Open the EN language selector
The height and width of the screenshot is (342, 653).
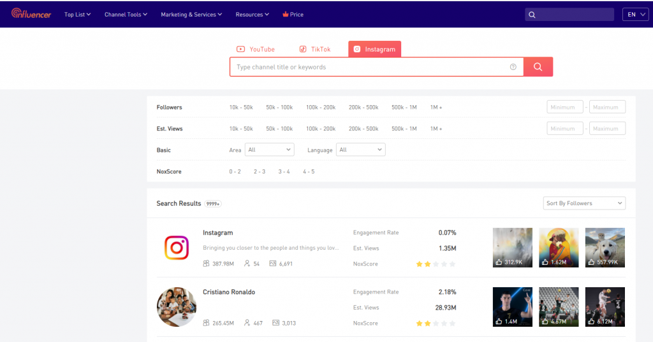(x=636, y=15)
